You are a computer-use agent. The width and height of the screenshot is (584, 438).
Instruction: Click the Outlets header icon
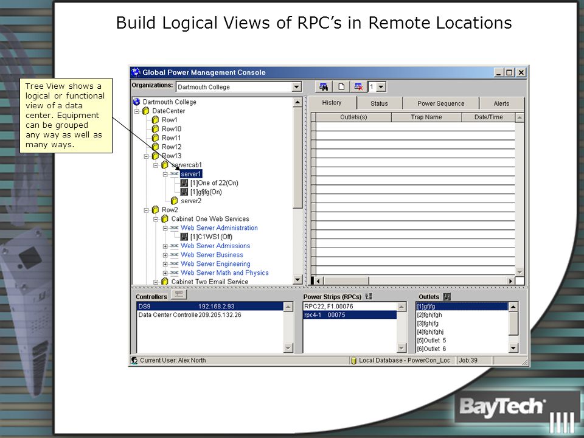[x=447, y=296]
